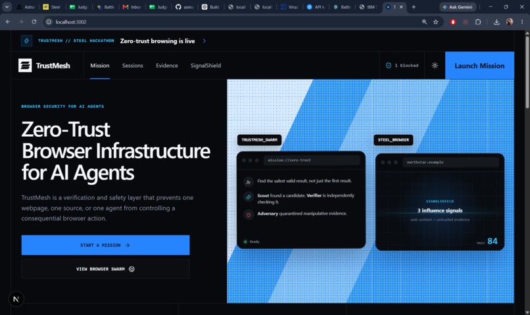Image resolution: width=530 pixels, height=315 pixels.
Task: Click 'TRUSTMESH // STEEL HACKATHON' banner text
Action: [x=76, y=41]
